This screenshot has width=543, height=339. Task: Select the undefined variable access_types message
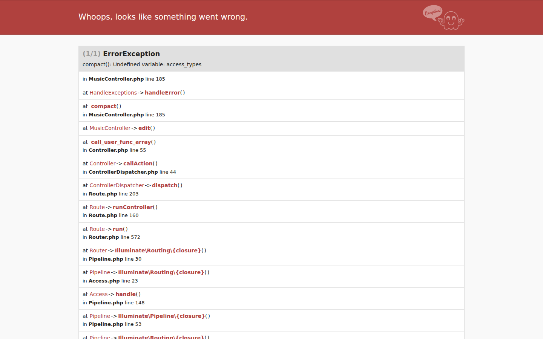coord(142,64)
